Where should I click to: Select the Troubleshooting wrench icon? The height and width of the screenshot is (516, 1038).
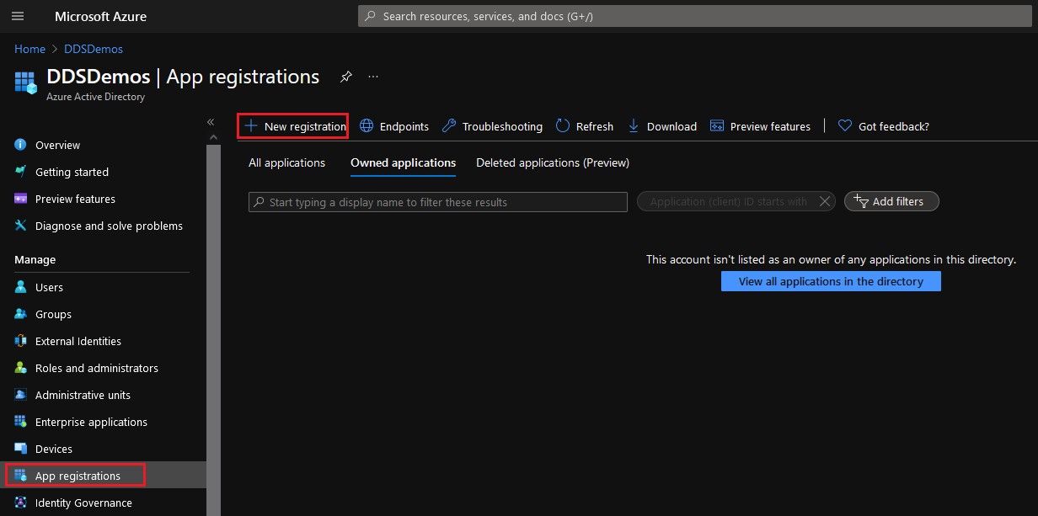tap(448, 125)
